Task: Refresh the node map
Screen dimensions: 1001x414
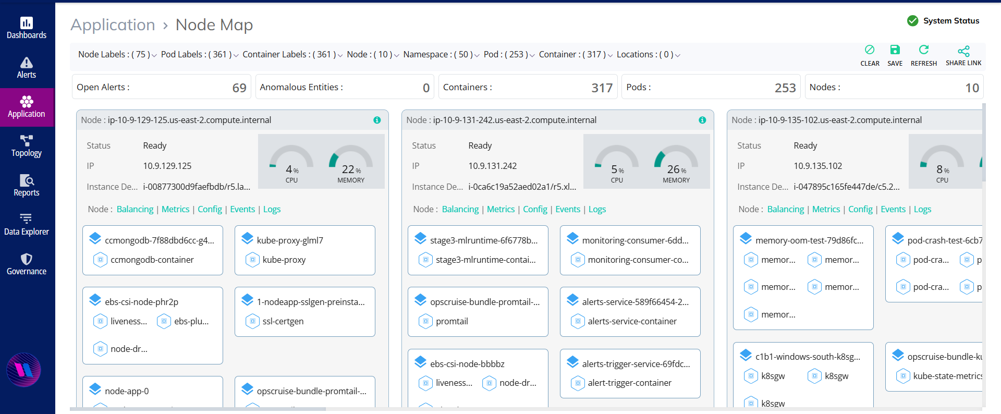Action: coord(924,55)
